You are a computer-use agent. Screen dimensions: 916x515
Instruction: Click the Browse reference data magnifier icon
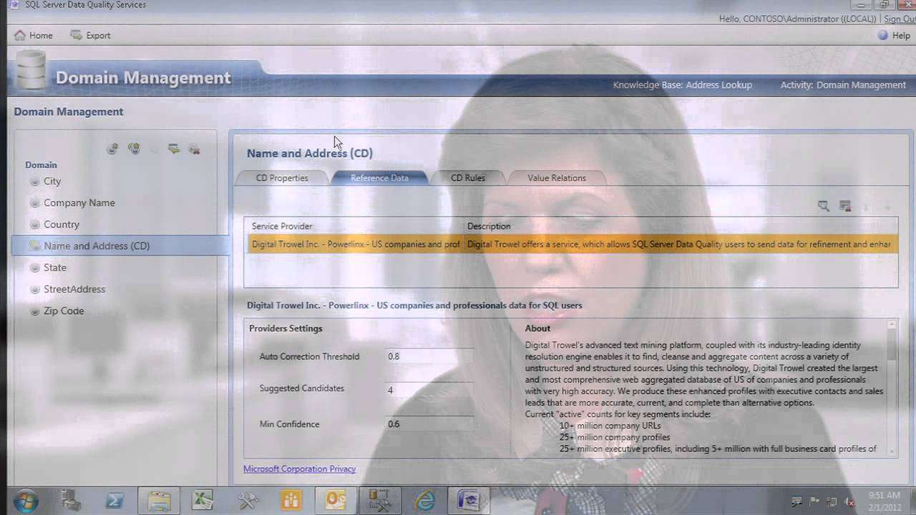pos(824,206)
